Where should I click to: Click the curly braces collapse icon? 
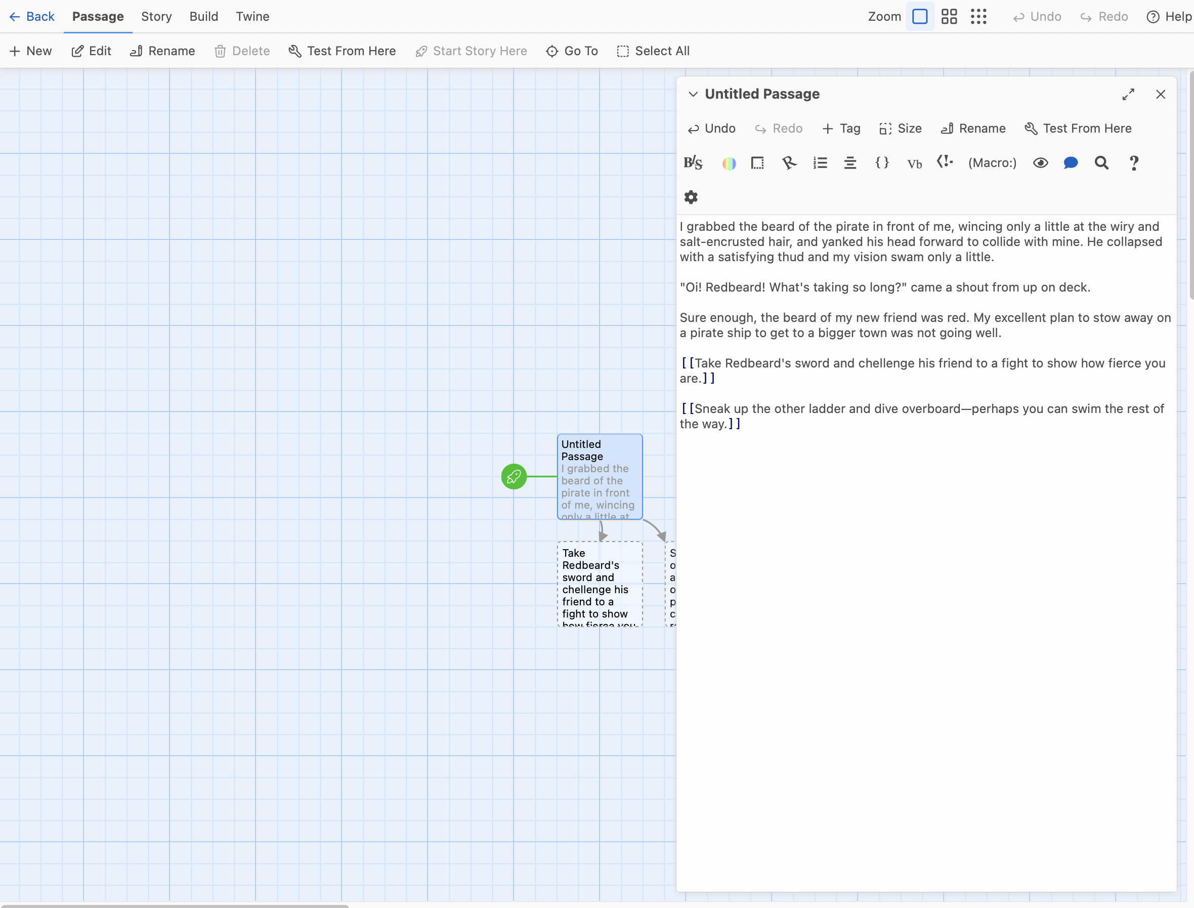click(x=882, y=163)
